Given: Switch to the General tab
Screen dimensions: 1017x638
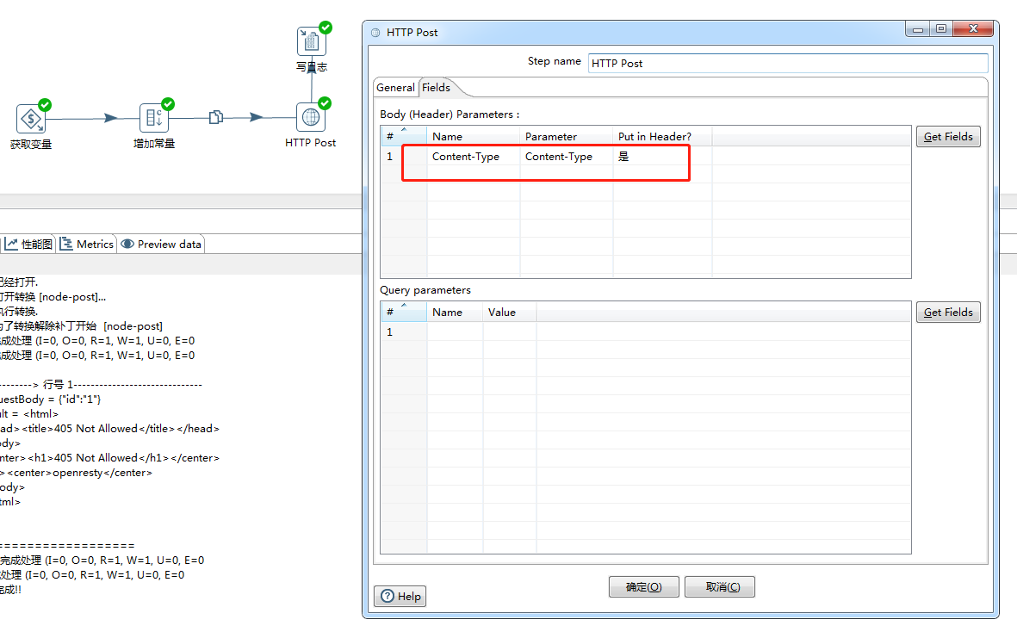Looking at the screenshot, I should (x=395, y=87).
